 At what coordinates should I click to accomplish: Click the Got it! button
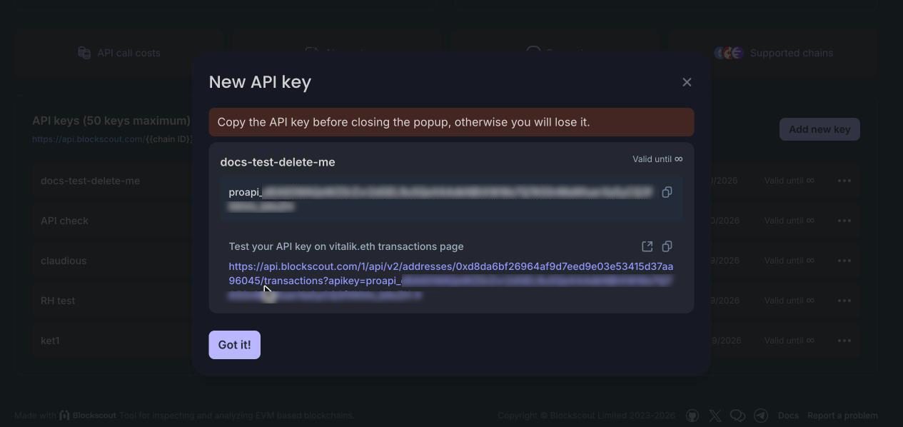coord(234,345)
